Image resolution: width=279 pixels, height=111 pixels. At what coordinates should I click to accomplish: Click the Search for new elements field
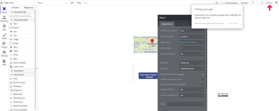pyautogui.click(x=22, y=16)
